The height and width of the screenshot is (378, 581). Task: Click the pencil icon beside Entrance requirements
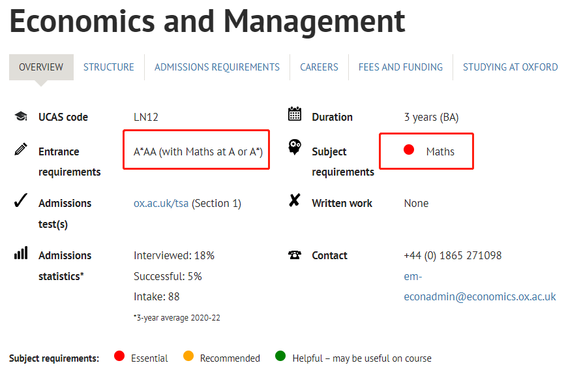coord(21,149)
